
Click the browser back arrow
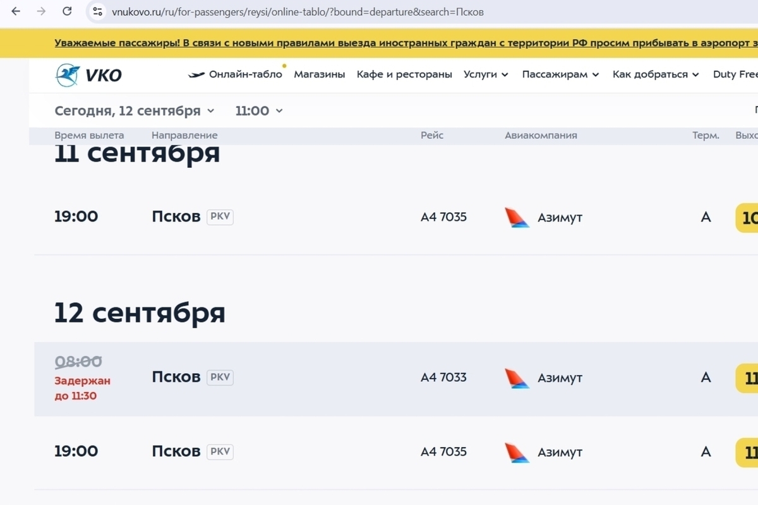point(16,11)
